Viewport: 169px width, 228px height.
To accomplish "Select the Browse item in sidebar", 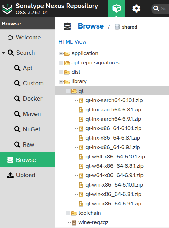I will tap(28, 160).
